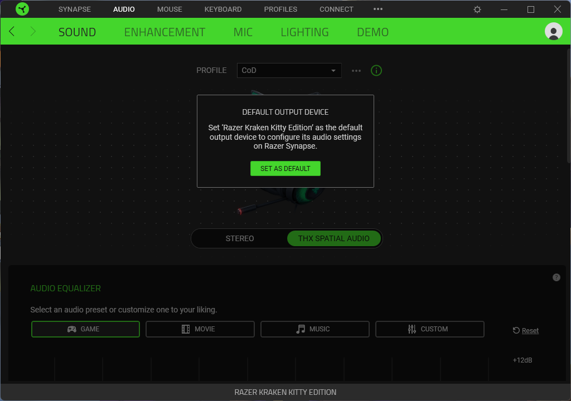This screenshot has height=401, width=571.
Task: Open profile options ellipsis menu
Action: coord(356,71)
